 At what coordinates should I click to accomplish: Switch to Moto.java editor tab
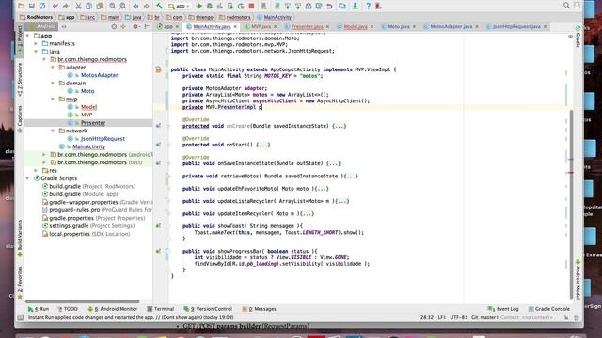pos(399,27)
